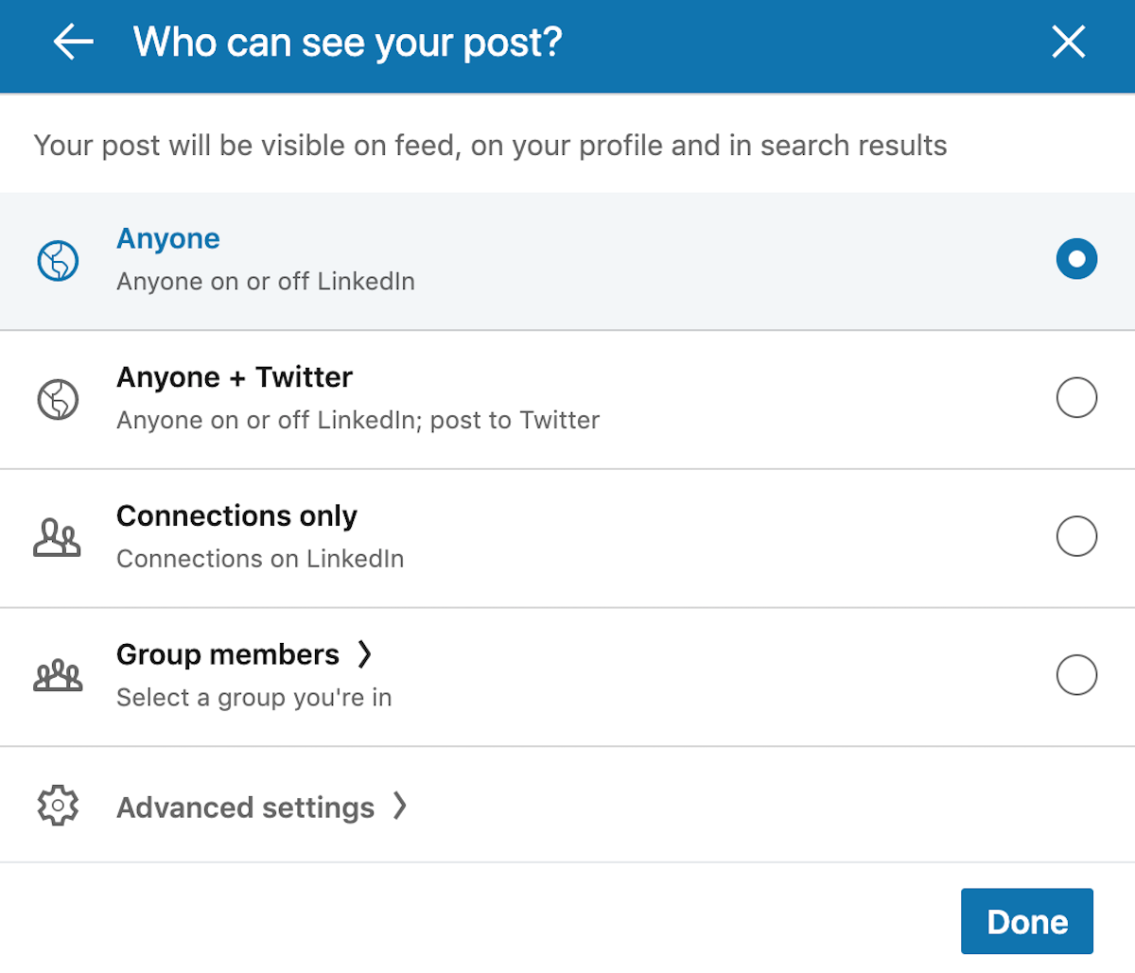Click the globe icon for Anyone + Twitter
This screenshot has height=973, width=1135.
click(58, 398)
